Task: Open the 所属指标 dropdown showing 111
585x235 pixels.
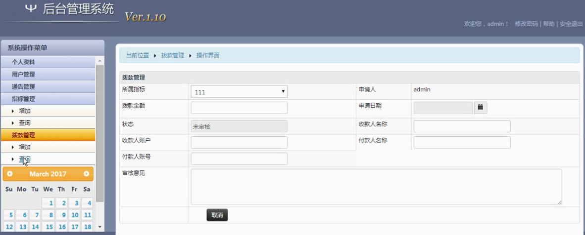Action: (239, 92)
